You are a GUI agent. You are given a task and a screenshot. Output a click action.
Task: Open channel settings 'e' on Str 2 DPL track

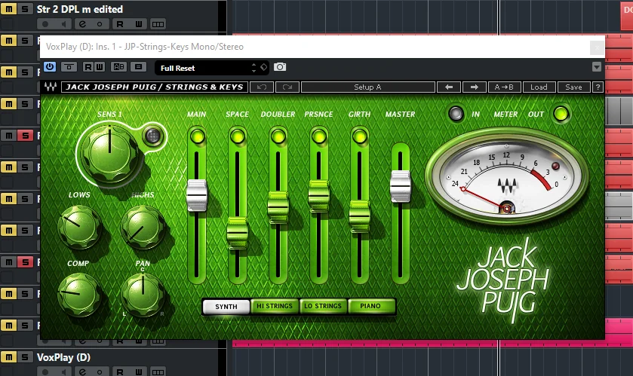click(82, 24)
